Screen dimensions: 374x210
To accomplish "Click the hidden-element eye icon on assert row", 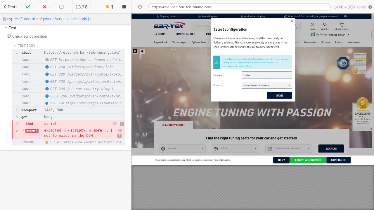I will (120, 130).
